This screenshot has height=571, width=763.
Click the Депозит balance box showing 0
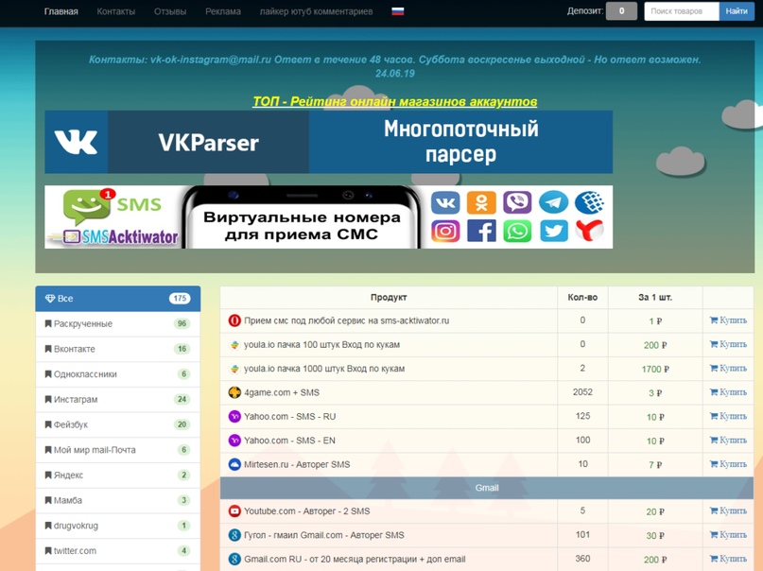pyautogui.click(x=621, y=11)
